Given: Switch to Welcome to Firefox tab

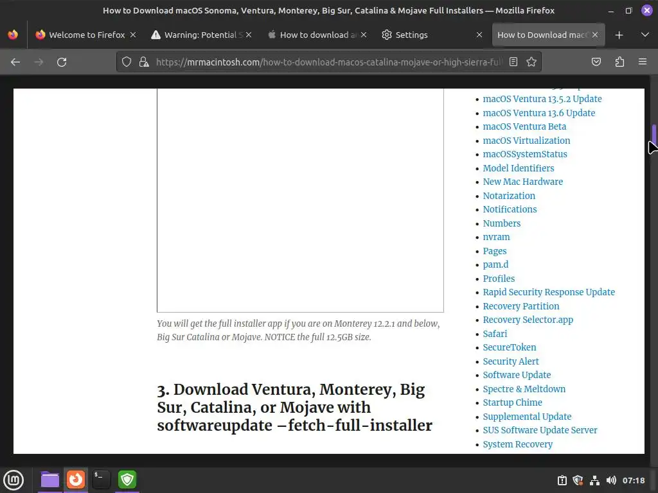Looking at the screenshot, I should pos(86,35).
